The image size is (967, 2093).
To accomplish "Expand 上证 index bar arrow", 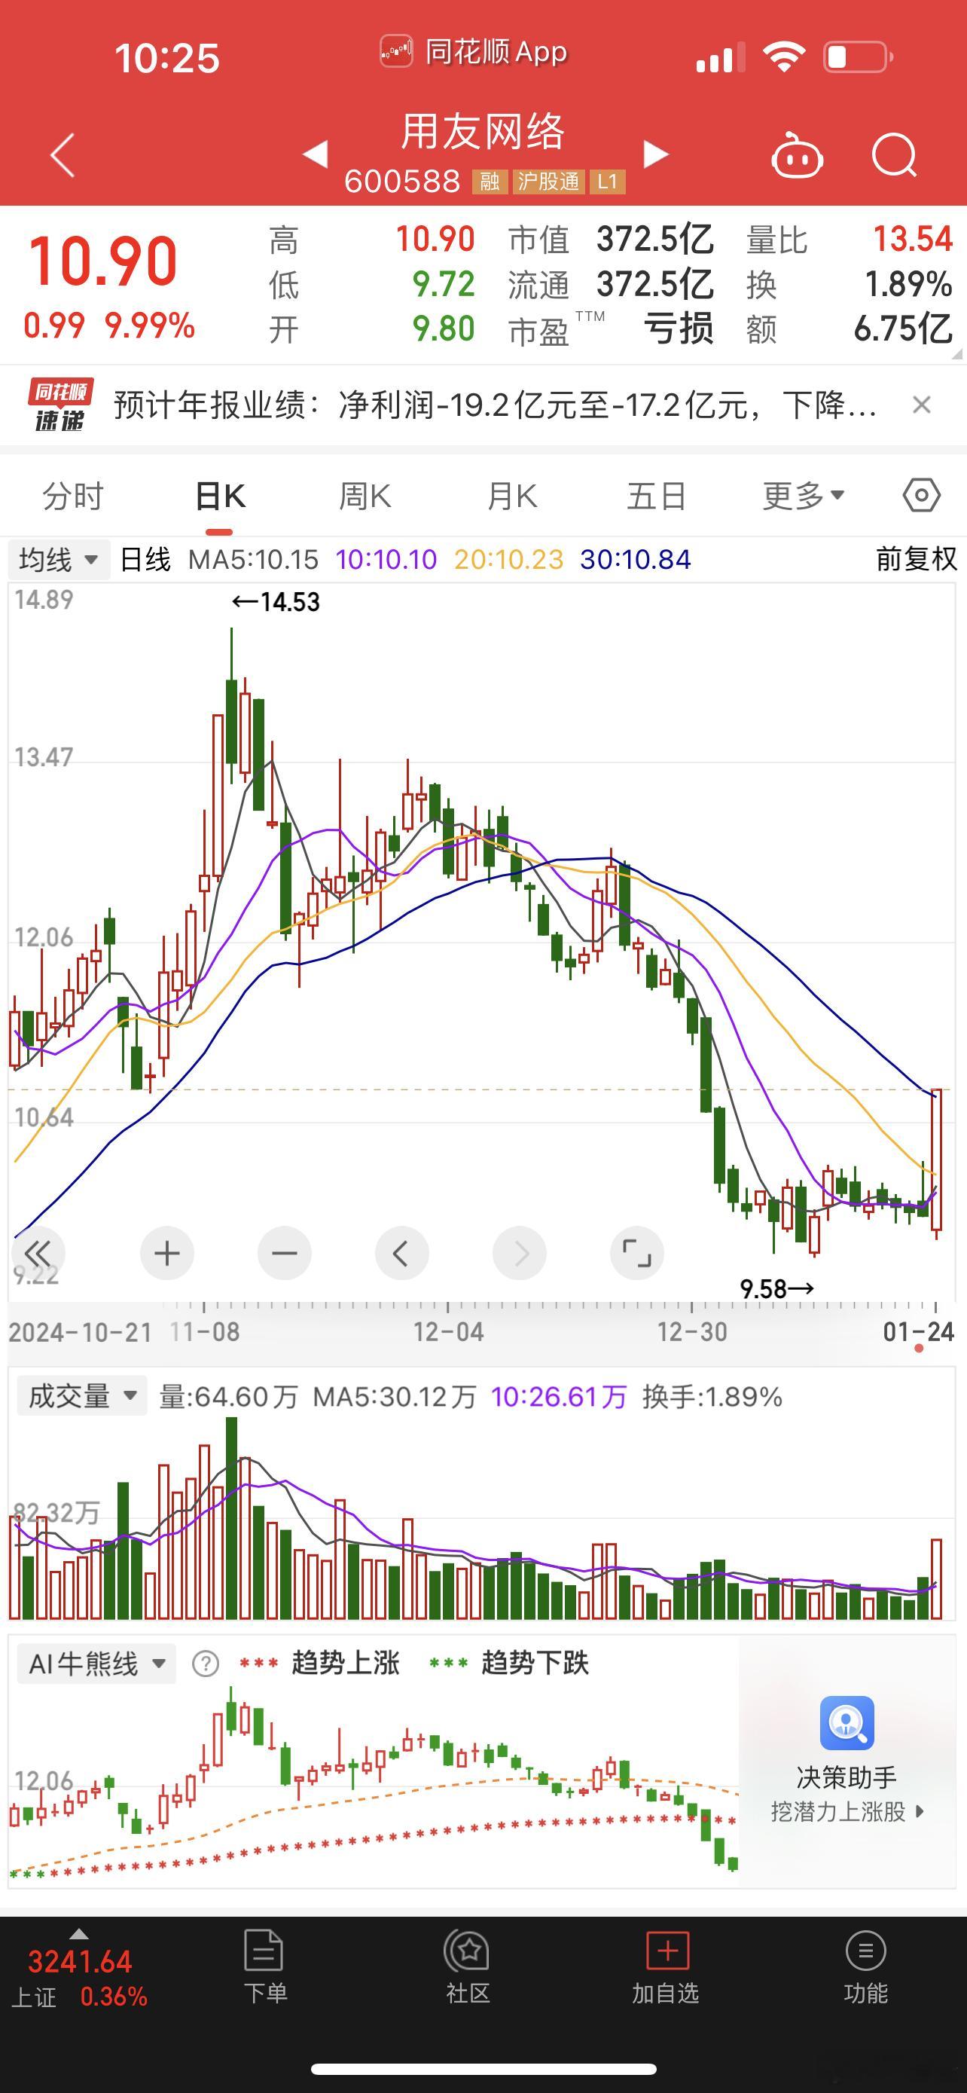I will [x=78, y=1934].
